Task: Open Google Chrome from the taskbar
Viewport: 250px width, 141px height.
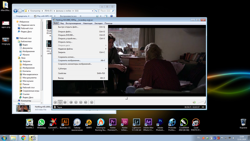Action: (24, 138)
